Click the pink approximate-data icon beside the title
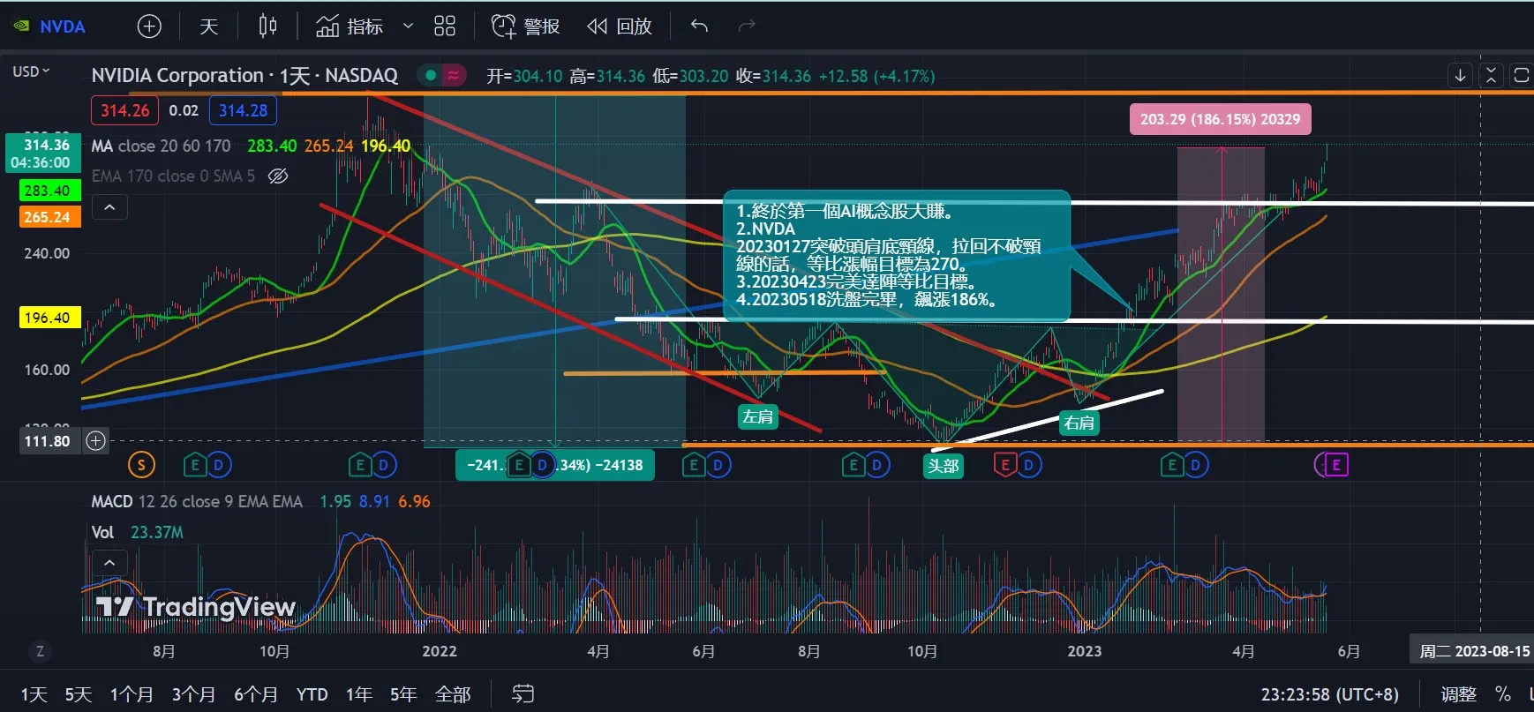Viewport: 1534px width, 712px height. (x=453, y=75)
